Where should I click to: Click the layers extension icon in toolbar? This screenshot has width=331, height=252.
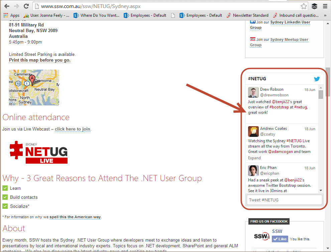tap(314, 6)
